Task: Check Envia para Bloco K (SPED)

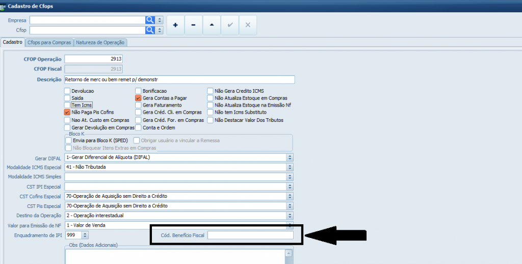Action: [x=68, y=141]
